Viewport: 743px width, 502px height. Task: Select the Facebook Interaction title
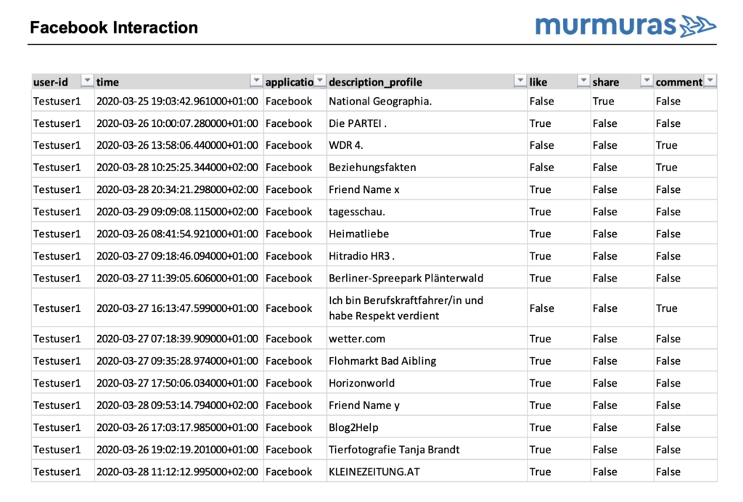(114, 28)
